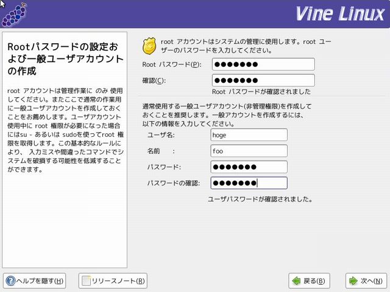Proceed with the 次へ button
The image size is (390, 292).
coord(364,281)
